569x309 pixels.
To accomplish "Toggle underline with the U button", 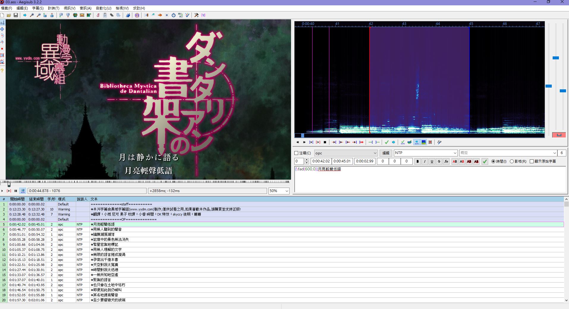I will click(432, 161).
